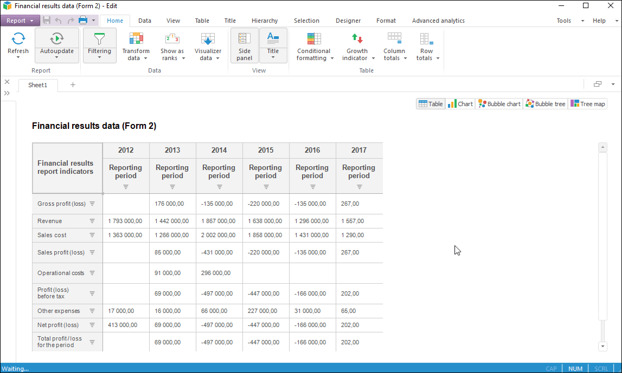The image size is (622, 373).
Task: Open filter for 2014 Reporting period column
Action: 219,187
